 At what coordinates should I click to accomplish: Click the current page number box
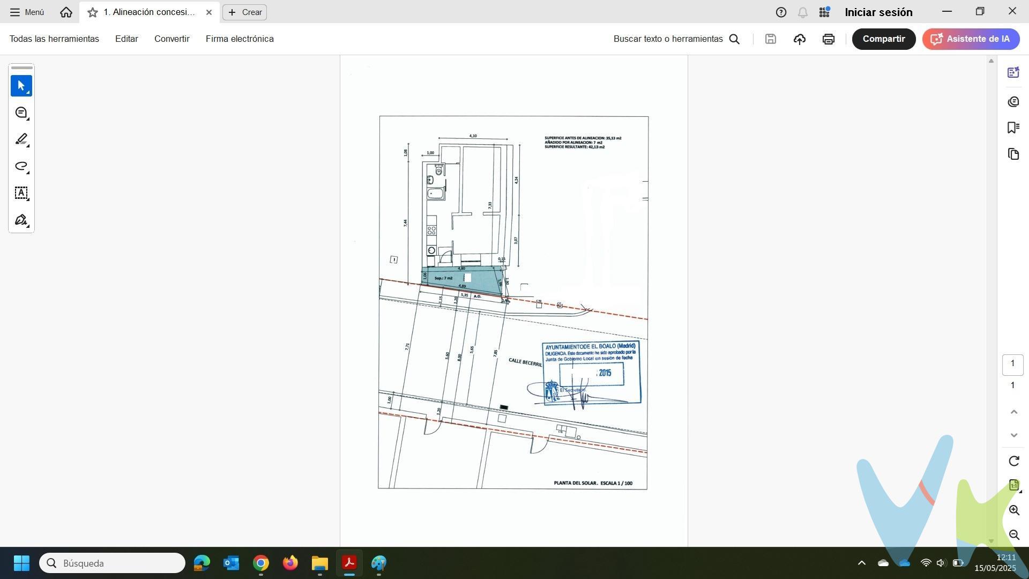click(x=1012, y=364)
